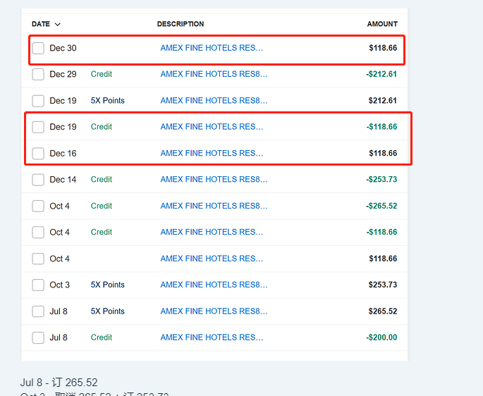Click the Credit label on Dec 14 row
This screenshot has width=483, height=396.
[x=102, y=180]
